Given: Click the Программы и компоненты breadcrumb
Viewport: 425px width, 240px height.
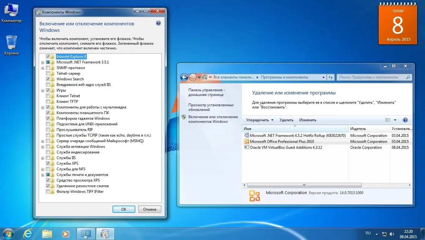Looking at the screenshot, I should pos(284,77).
